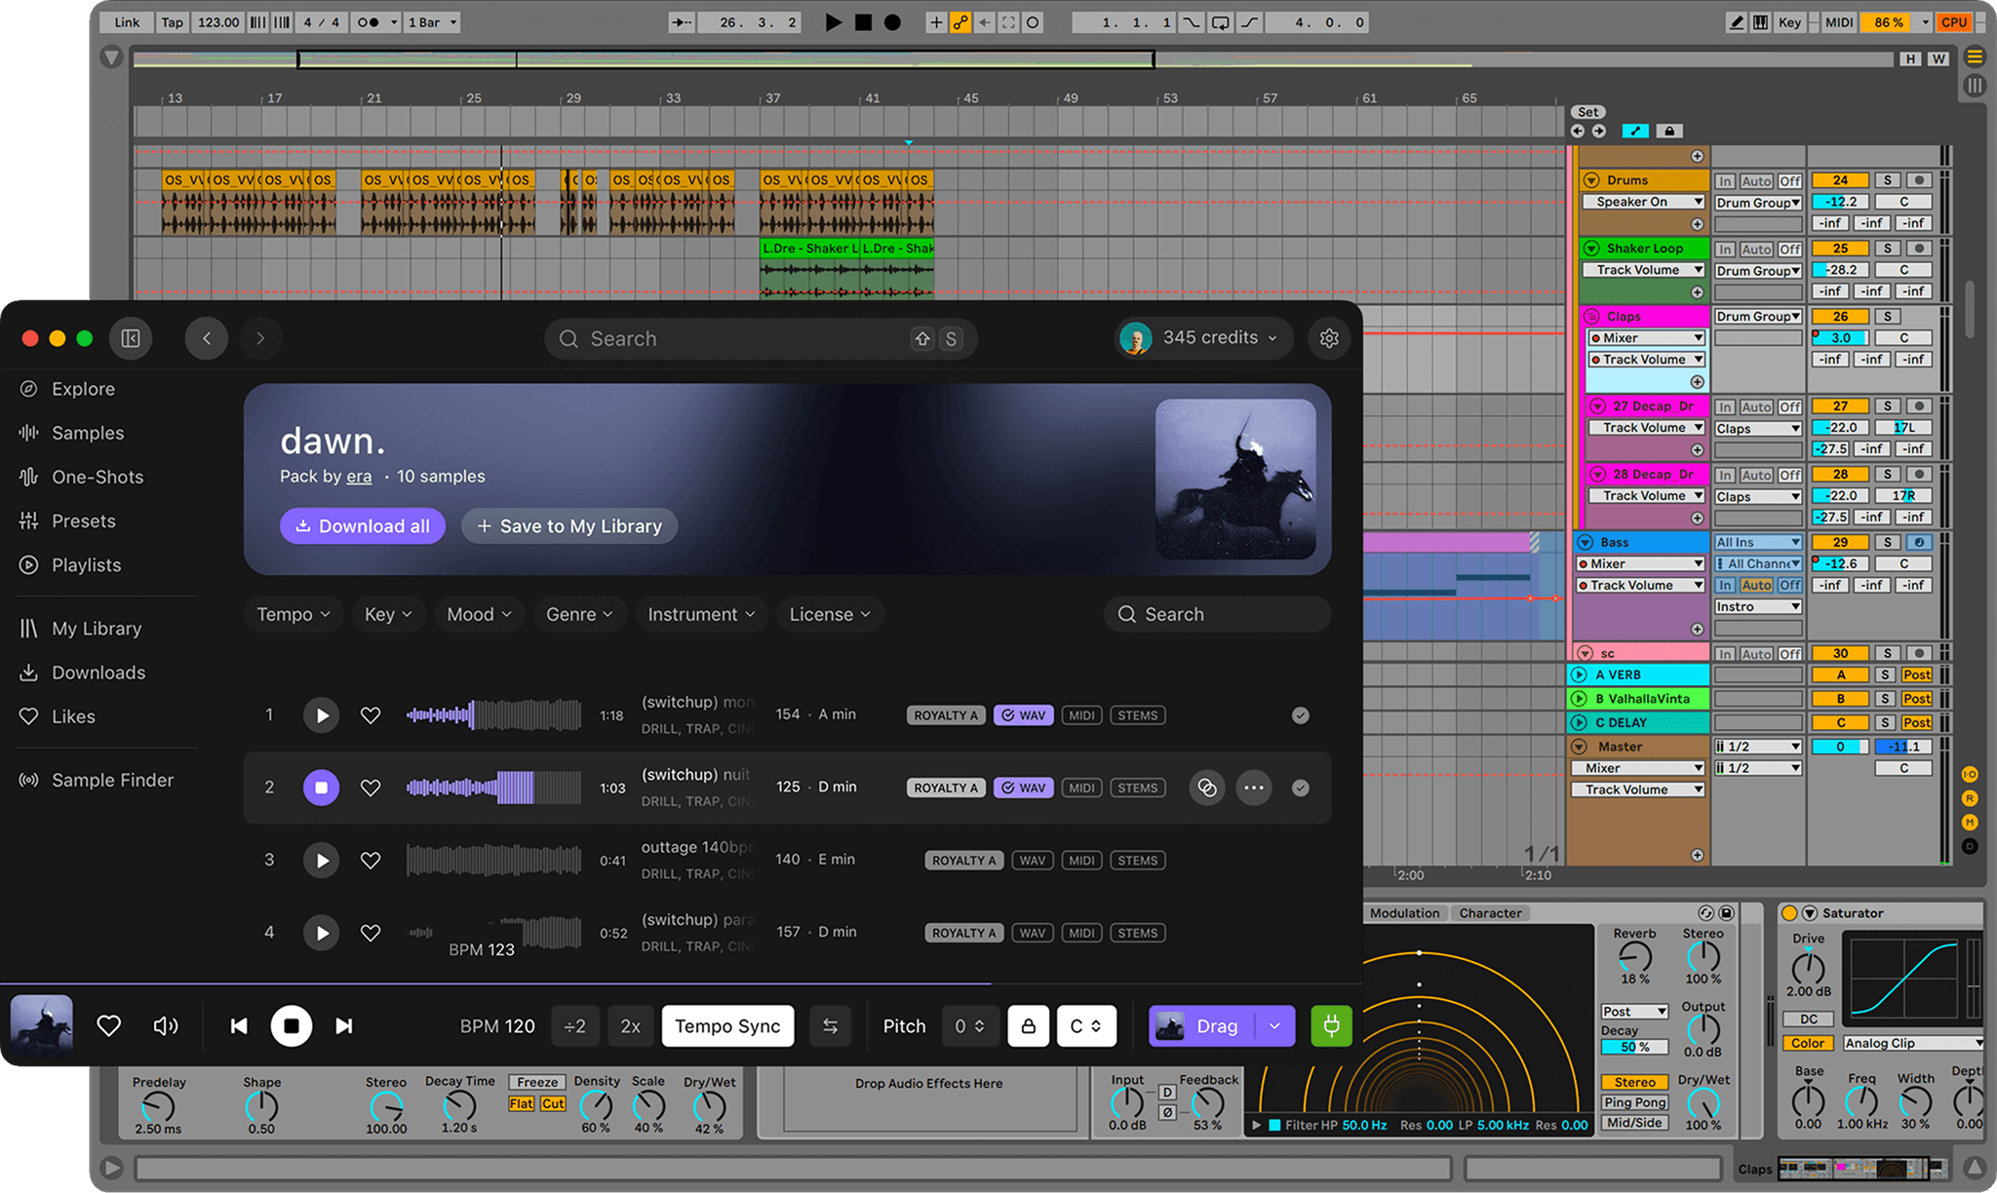Open One-Shots in the sidebar

click(x=98, y=477)
